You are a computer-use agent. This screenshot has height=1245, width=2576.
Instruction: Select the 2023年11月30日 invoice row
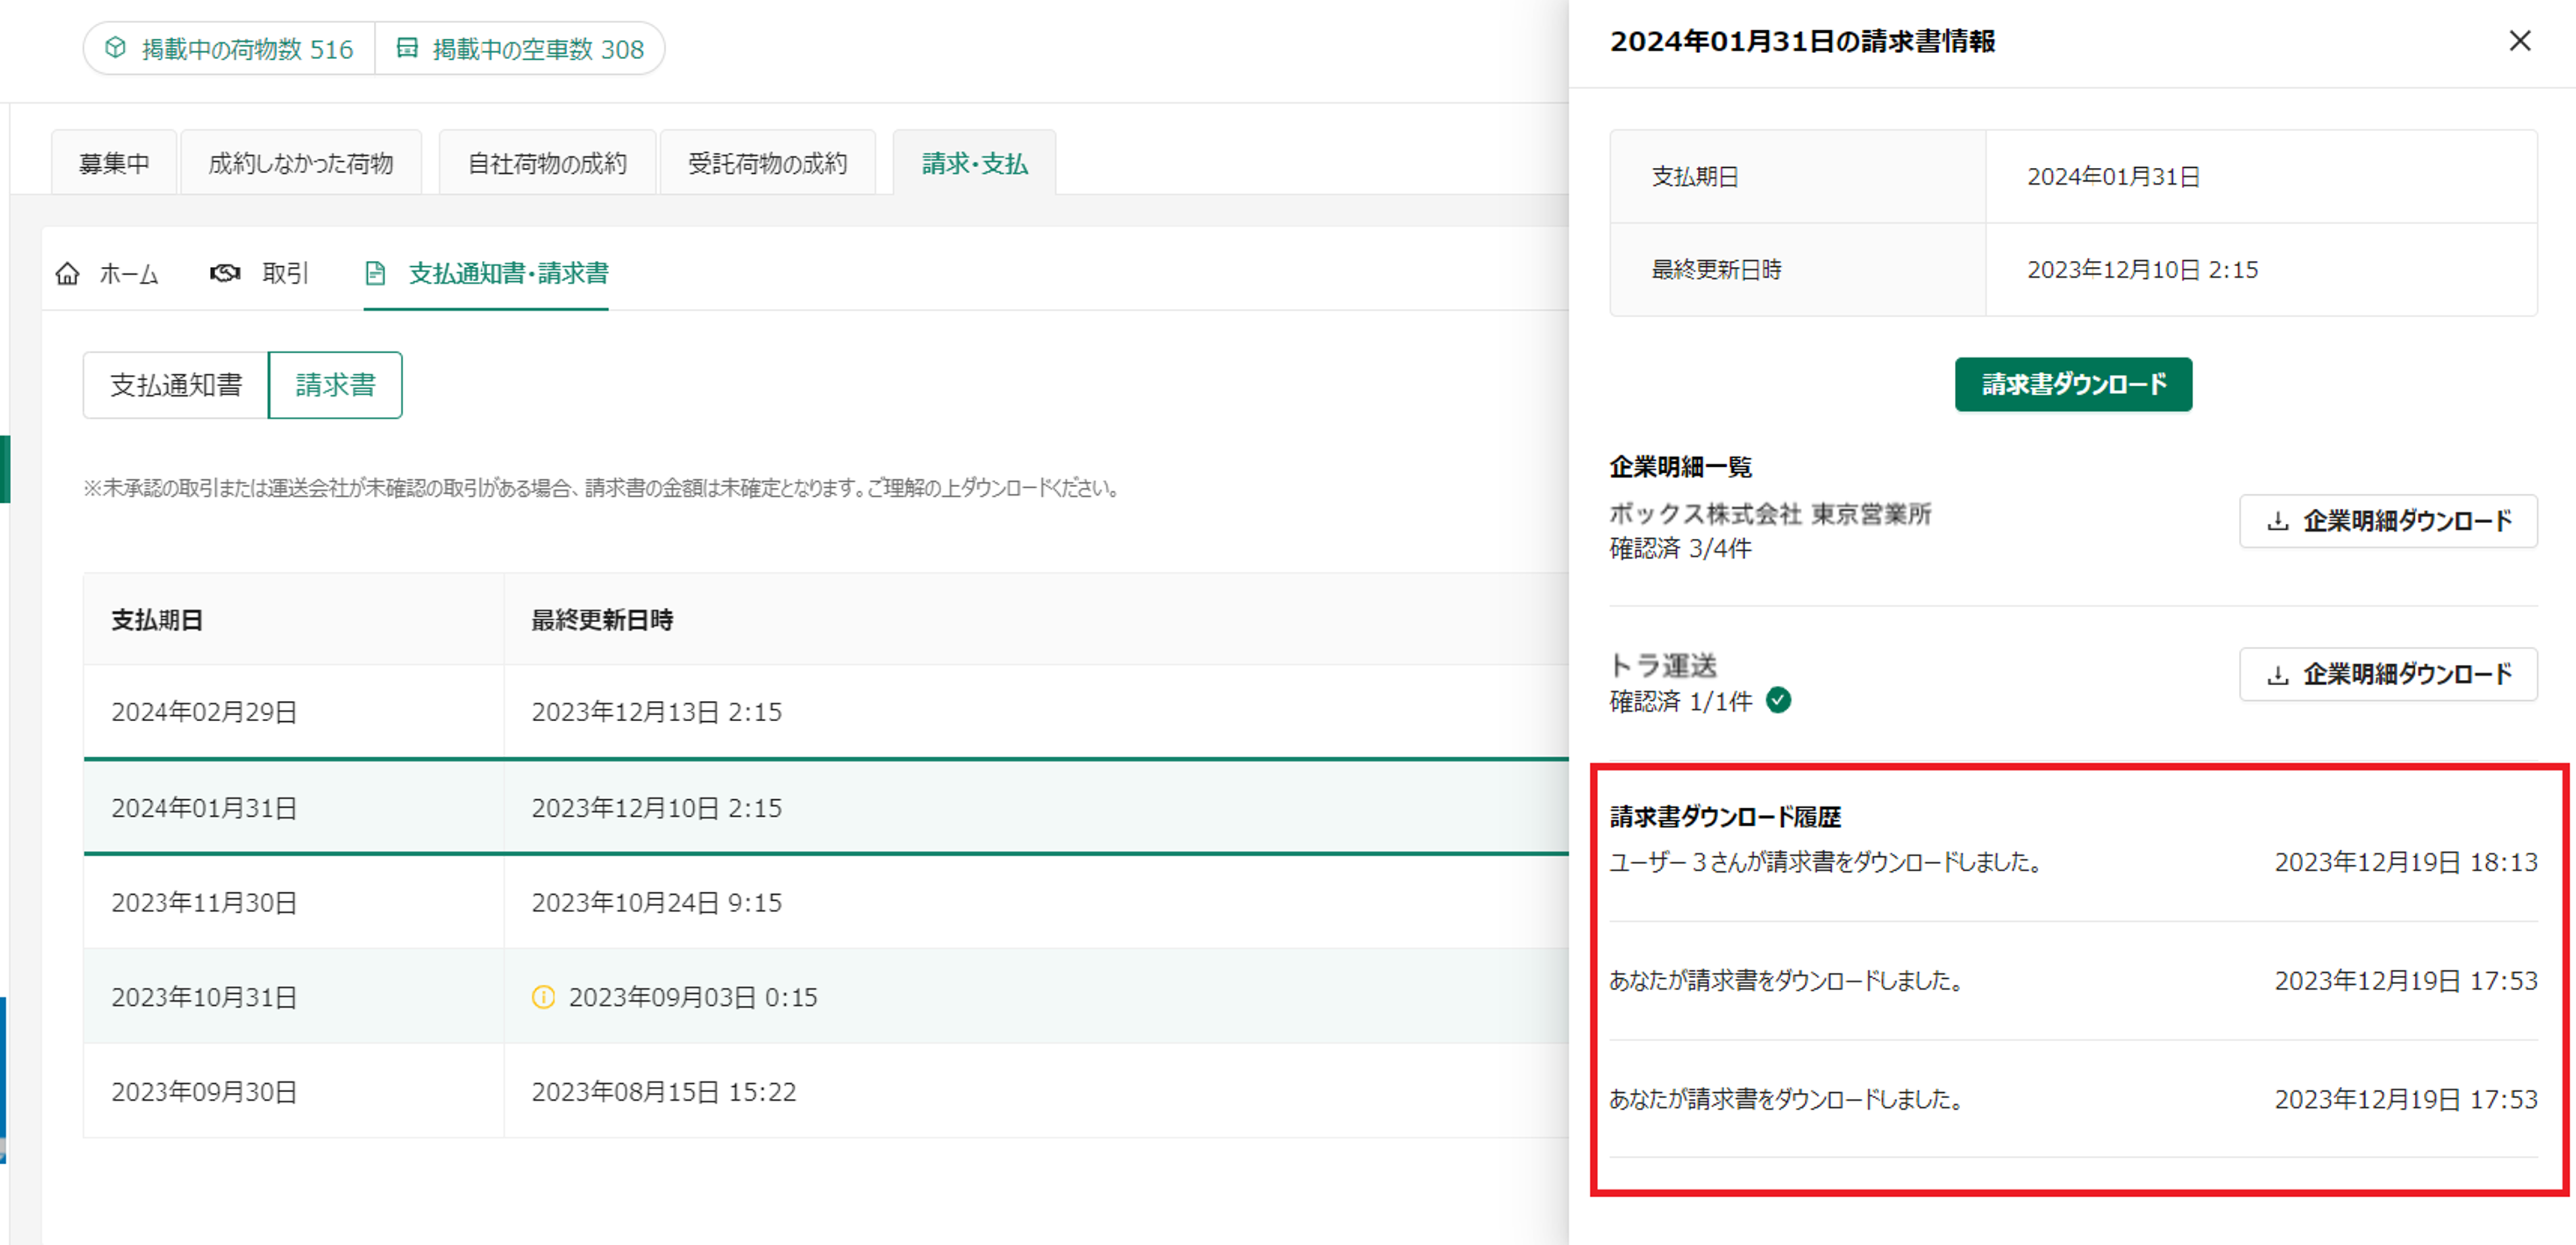point(826,902)
